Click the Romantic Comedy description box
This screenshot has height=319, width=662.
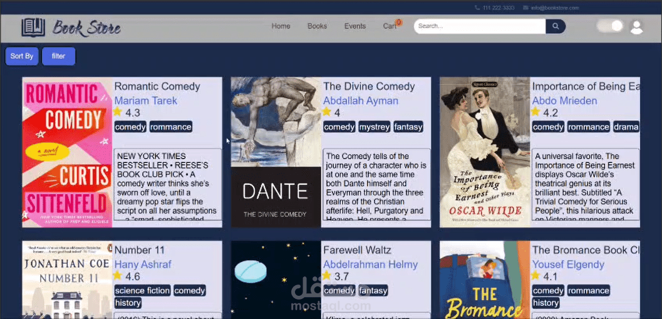point(168,184)
